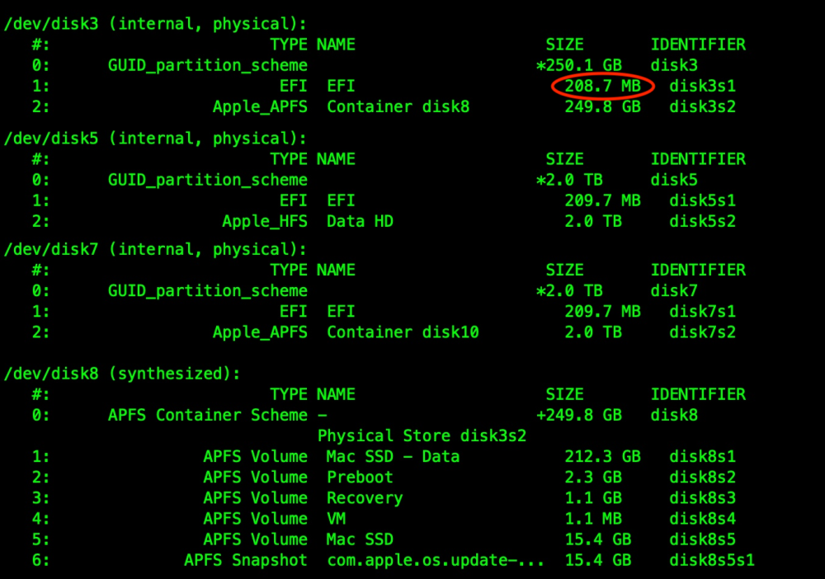Click the "249.8 GB" size in disk3s2 row
Viewport: 825px width, 579px height.
point(602,106)
